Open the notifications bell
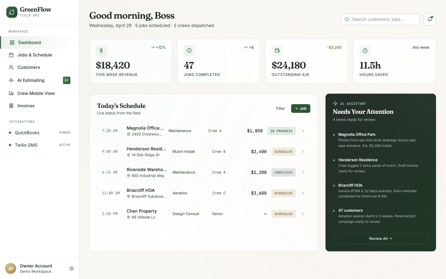The height and width of the screenshot is (279, 446). tap(430, 19)
